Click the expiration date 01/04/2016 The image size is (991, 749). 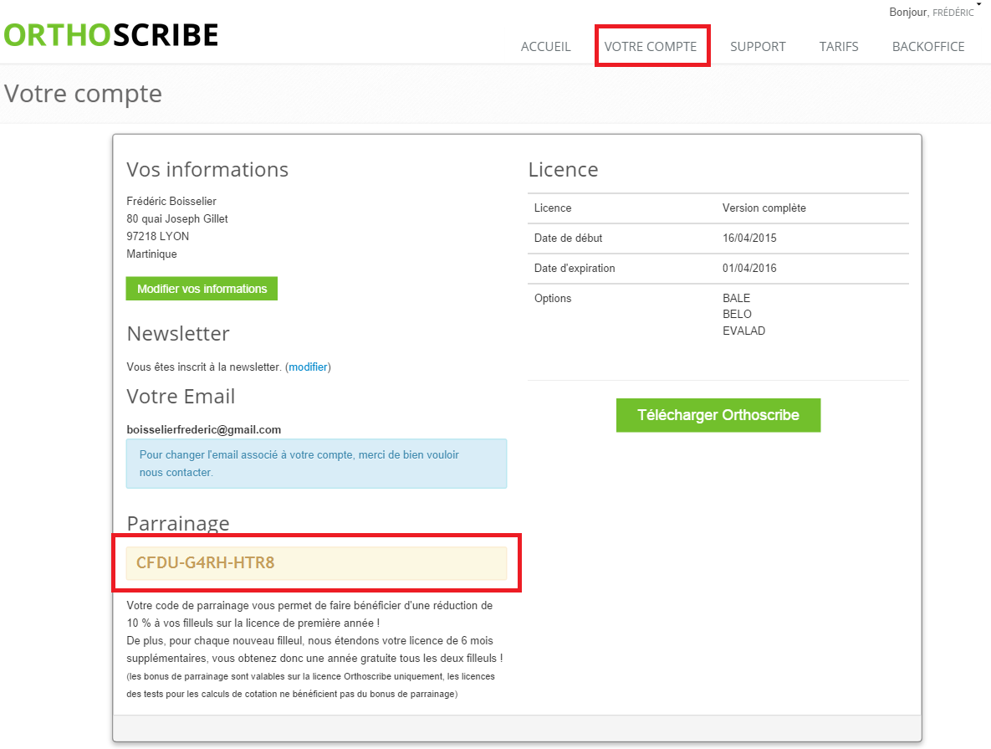pyautogui.click(x=749, y=269)
